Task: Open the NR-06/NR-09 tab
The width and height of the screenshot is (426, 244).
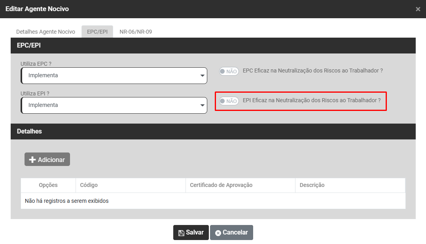Action: click(136, 32)
